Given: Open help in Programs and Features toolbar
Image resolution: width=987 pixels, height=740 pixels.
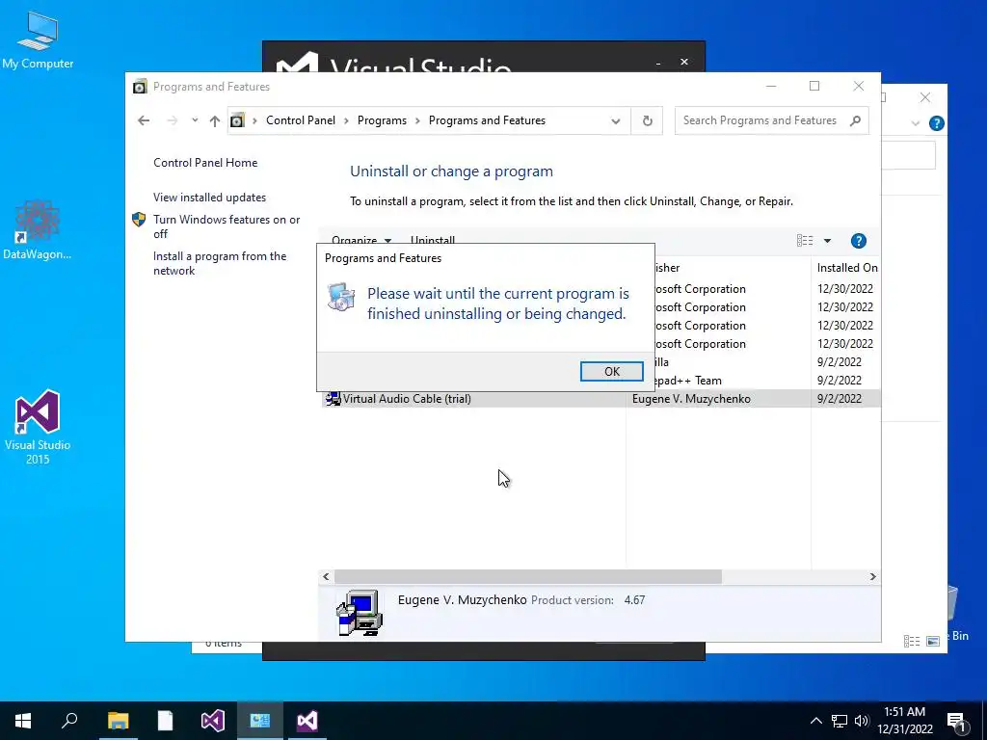Looking at the screenshot, I should (858, 240).
